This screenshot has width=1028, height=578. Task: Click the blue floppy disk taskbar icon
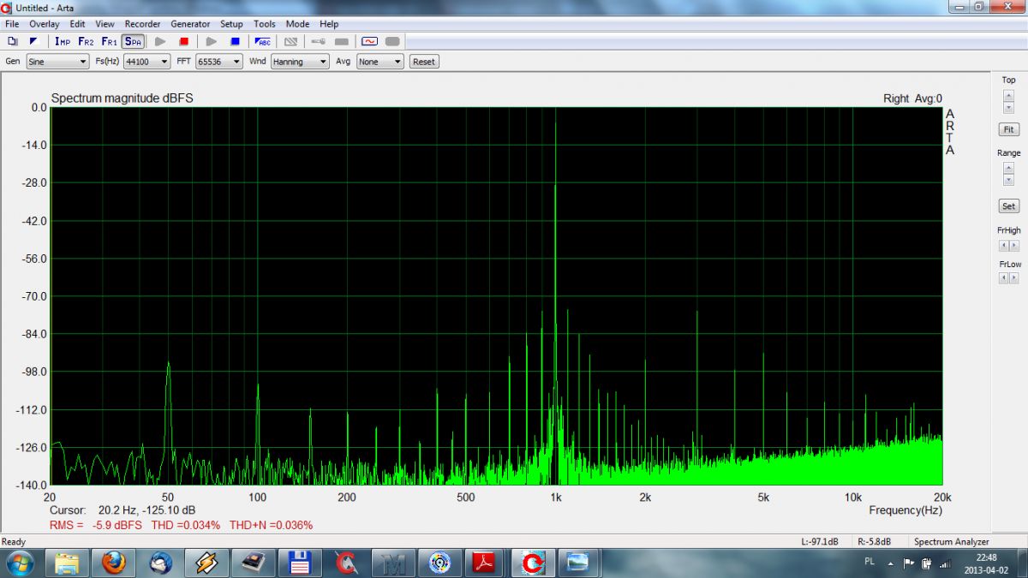(299, 563)
